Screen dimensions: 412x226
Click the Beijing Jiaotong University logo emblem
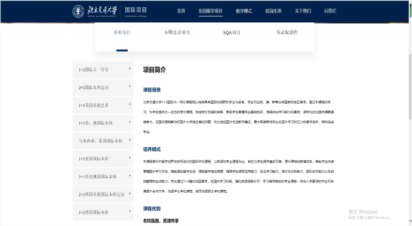(78, 12)
